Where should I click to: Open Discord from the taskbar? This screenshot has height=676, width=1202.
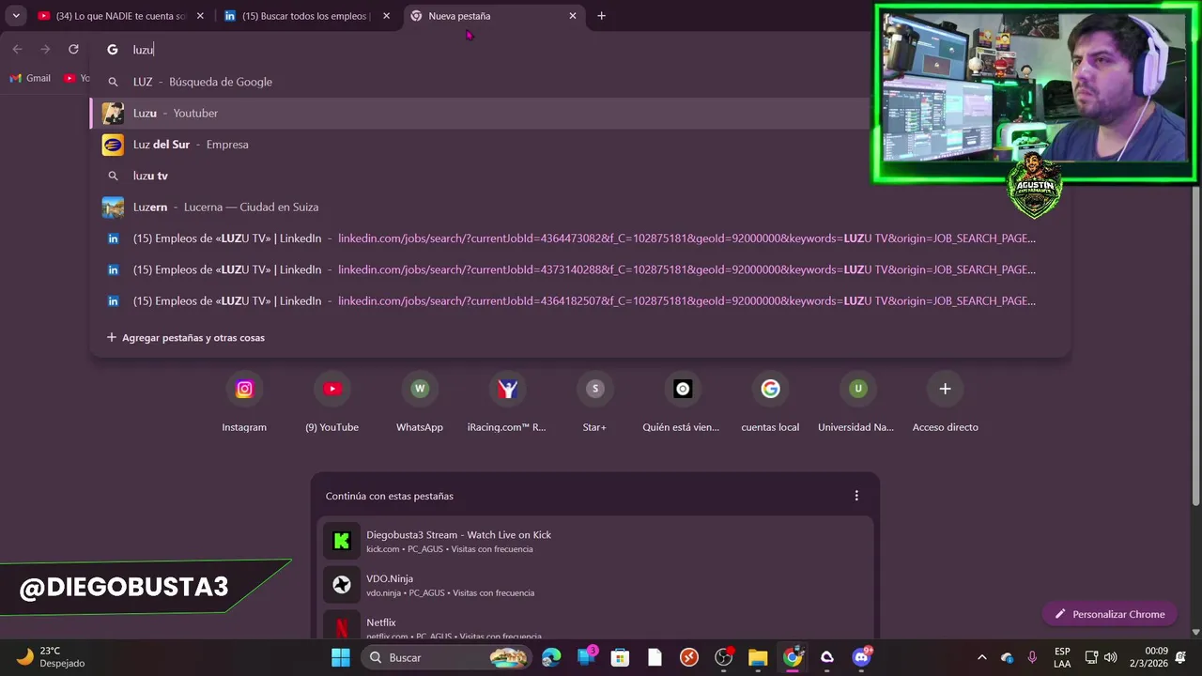(x=861, y=657)
